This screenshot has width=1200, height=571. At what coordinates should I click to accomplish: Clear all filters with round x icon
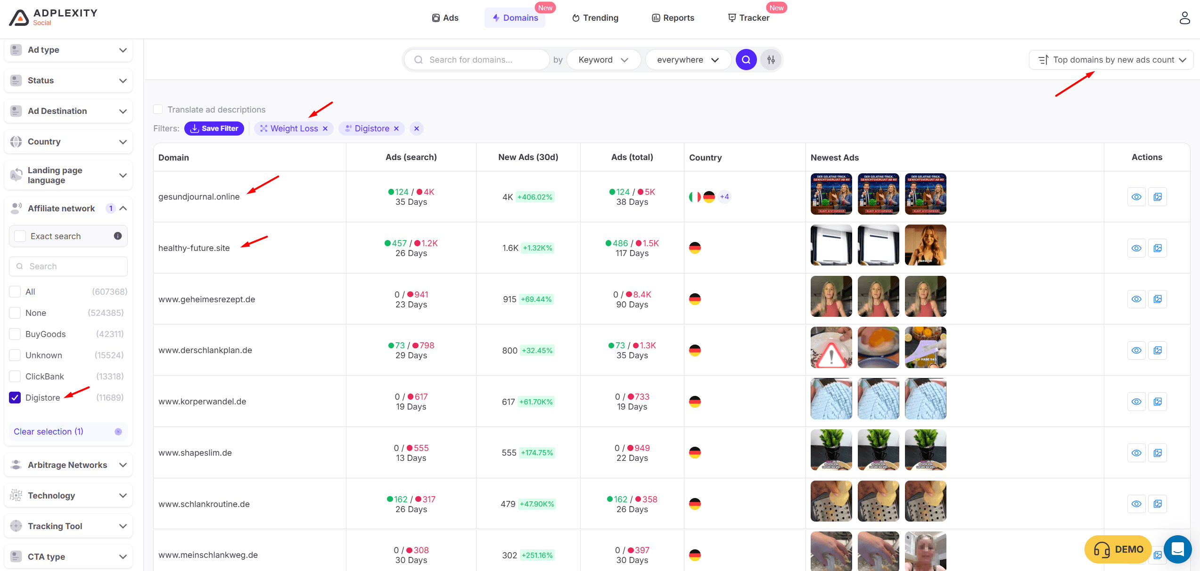pyautogui.click(x=416, y=129)
